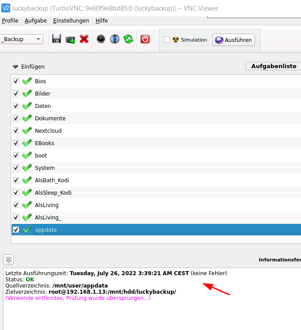Click the /mnt/user/appdata source path text
This screenshot has width=301, height=330.
(x=80, y=286)
